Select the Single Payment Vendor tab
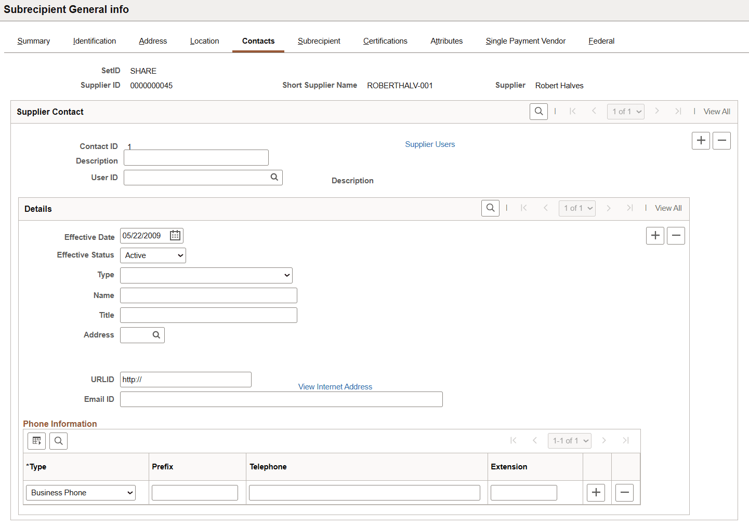The height and width of the screenshot is (527, 749). 525,41
